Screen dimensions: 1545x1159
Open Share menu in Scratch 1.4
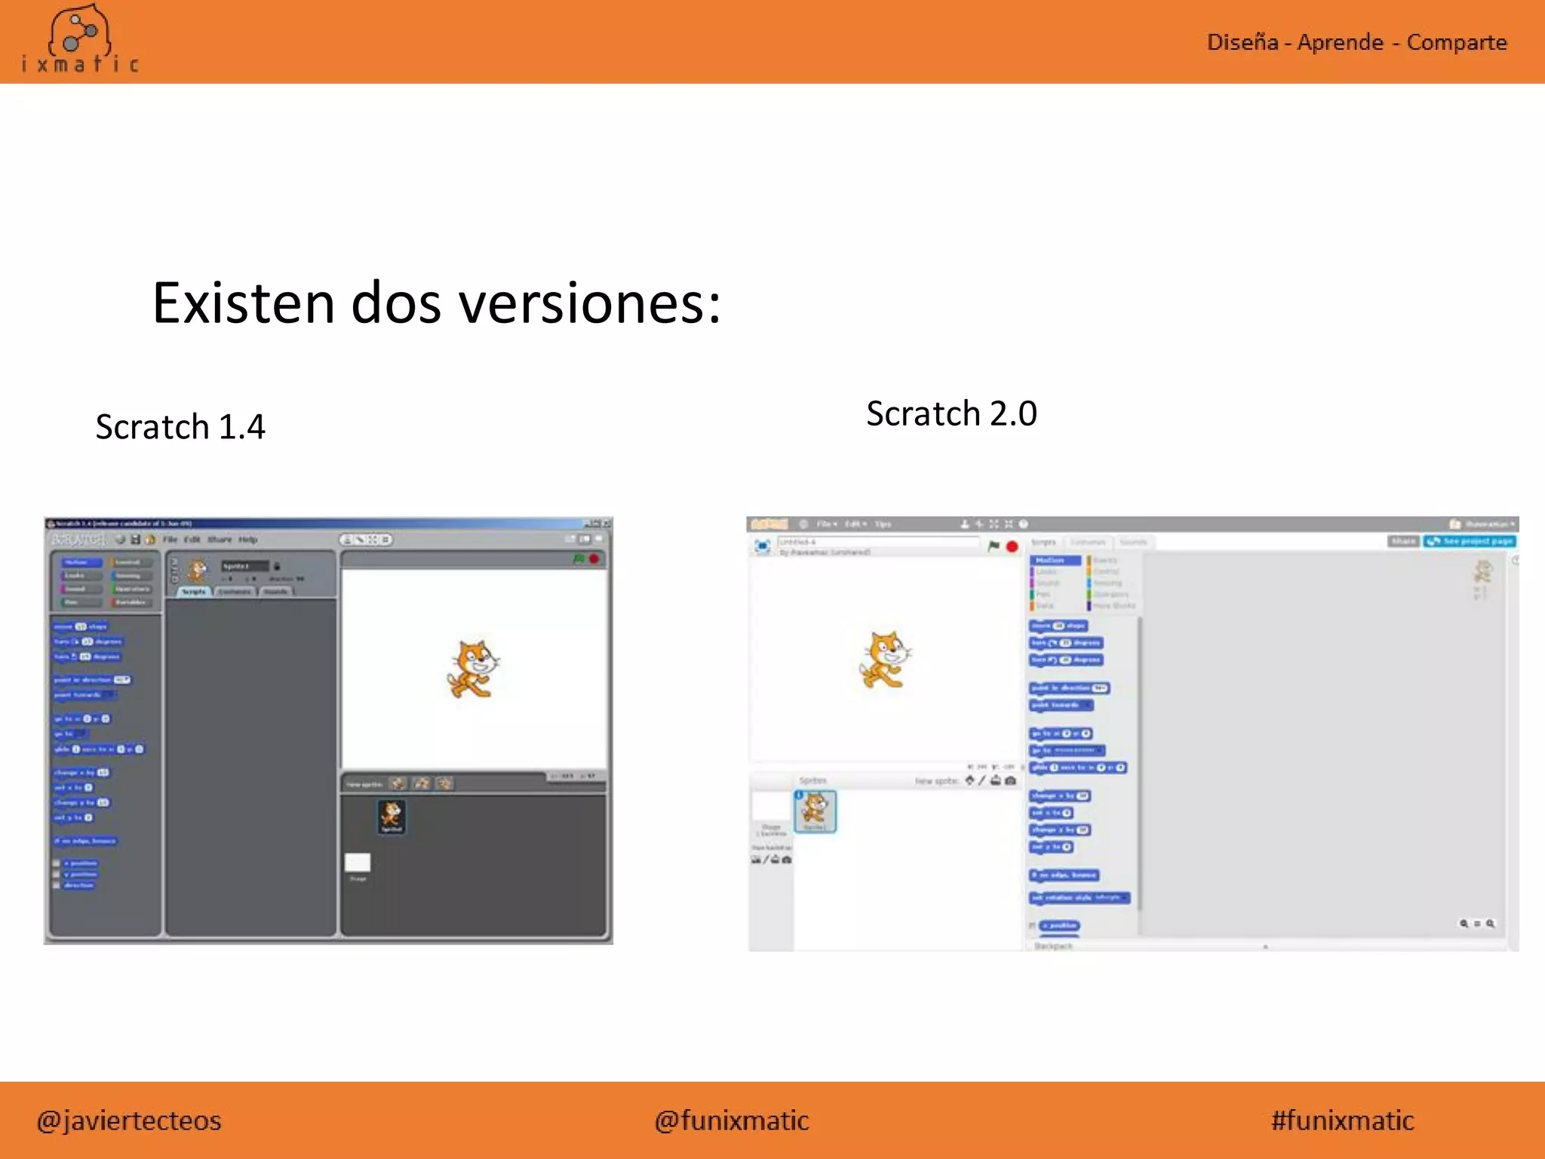click(x=220, y=540)
